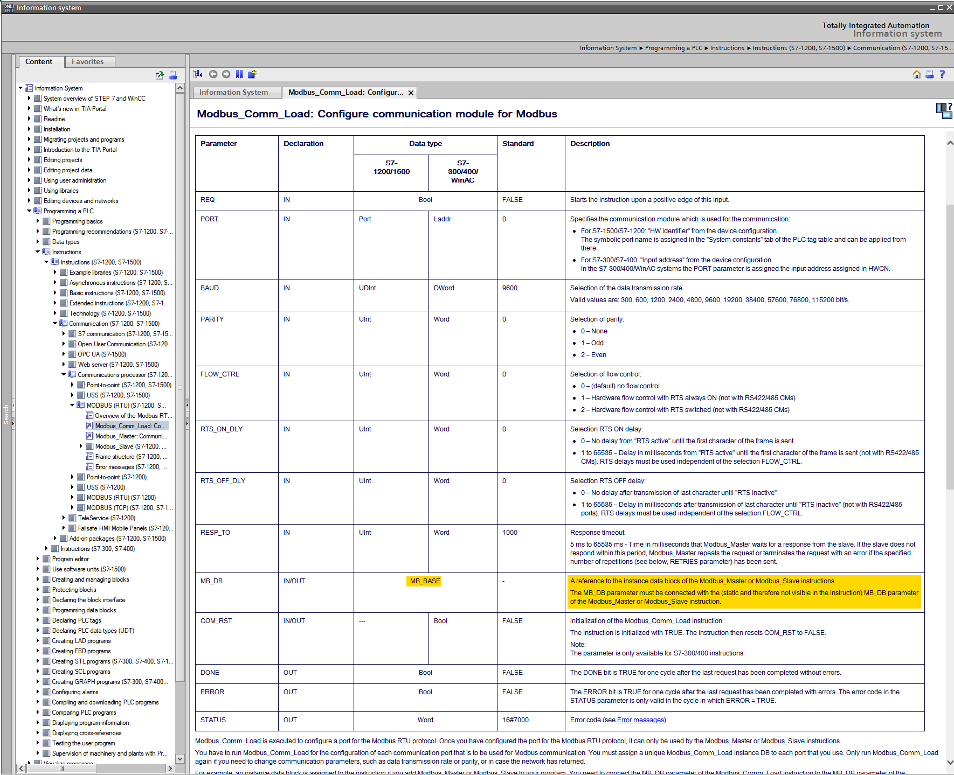Viewport: 954px width, 775px height.
Task: Click the content area vertical scrollbar down arrow
Action: click(x=950, y=762)
